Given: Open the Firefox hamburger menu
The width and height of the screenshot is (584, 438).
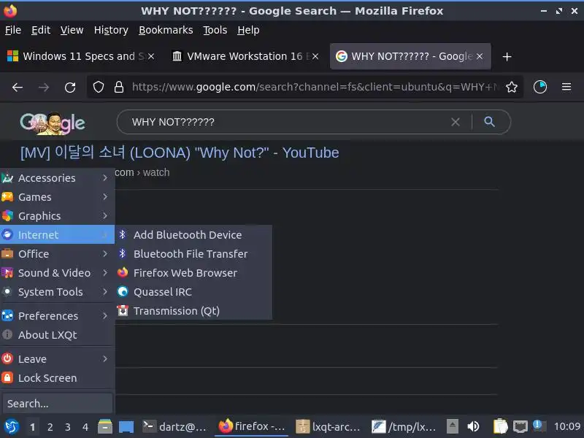Looking at the screenshot, I should tap(566, 87).
